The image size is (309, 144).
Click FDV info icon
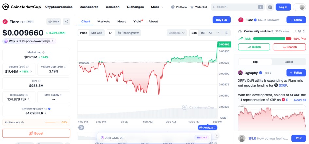click(39, 81)
